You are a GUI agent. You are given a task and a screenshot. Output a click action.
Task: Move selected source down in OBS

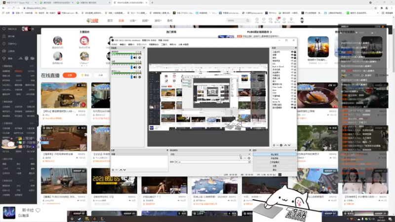289,145
